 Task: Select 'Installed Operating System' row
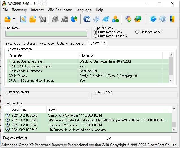click(x=88, y=61)
